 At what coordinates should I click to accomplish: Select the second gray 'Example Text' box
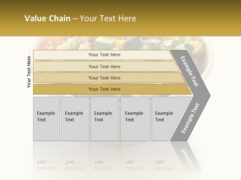pos(75,119)
